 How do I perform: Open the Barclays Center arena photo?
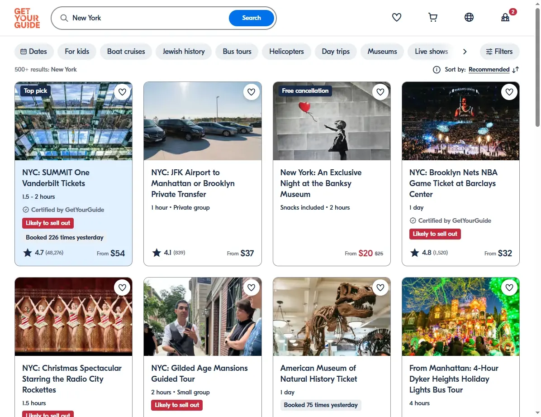pyautogui.click(x=460, y=121)
